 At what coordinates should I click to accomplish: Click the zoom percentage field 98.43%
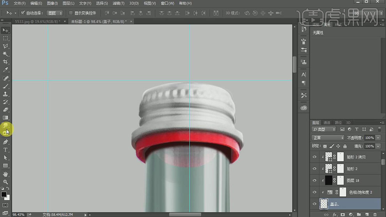tap(18, 215)
